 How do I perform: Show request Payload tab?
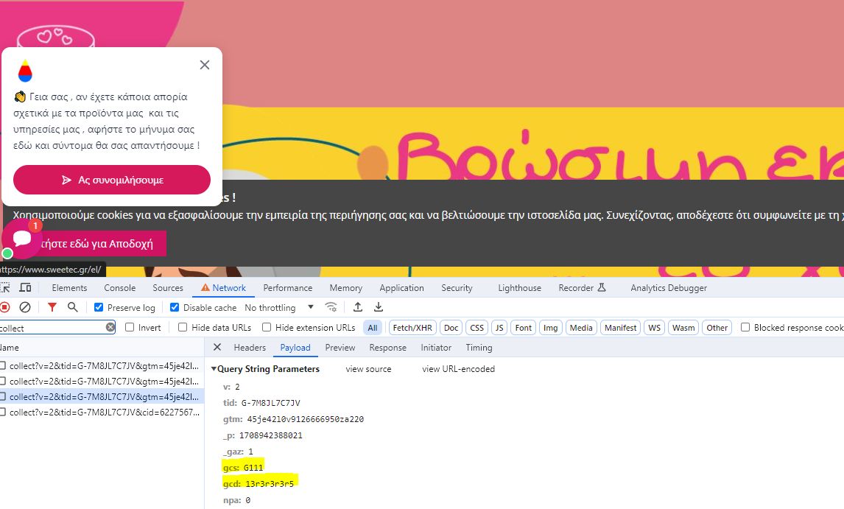(x=295, y=348)
